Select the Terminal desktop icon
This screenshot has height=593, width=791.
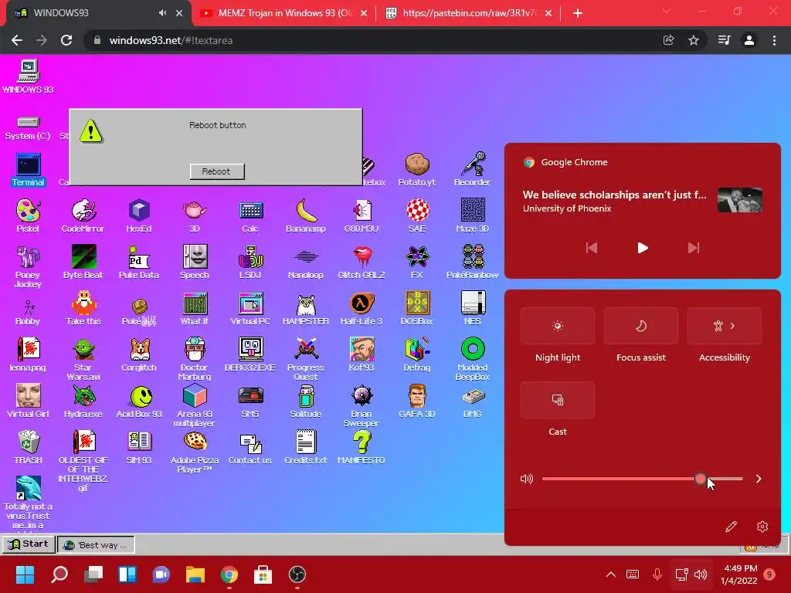28,169
